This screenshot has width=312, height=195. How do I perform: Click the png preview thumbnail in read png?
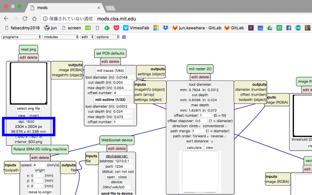28,83
